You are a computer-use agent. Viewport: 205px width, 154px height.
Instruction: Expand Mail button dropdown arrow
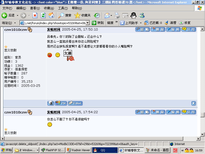111,15
